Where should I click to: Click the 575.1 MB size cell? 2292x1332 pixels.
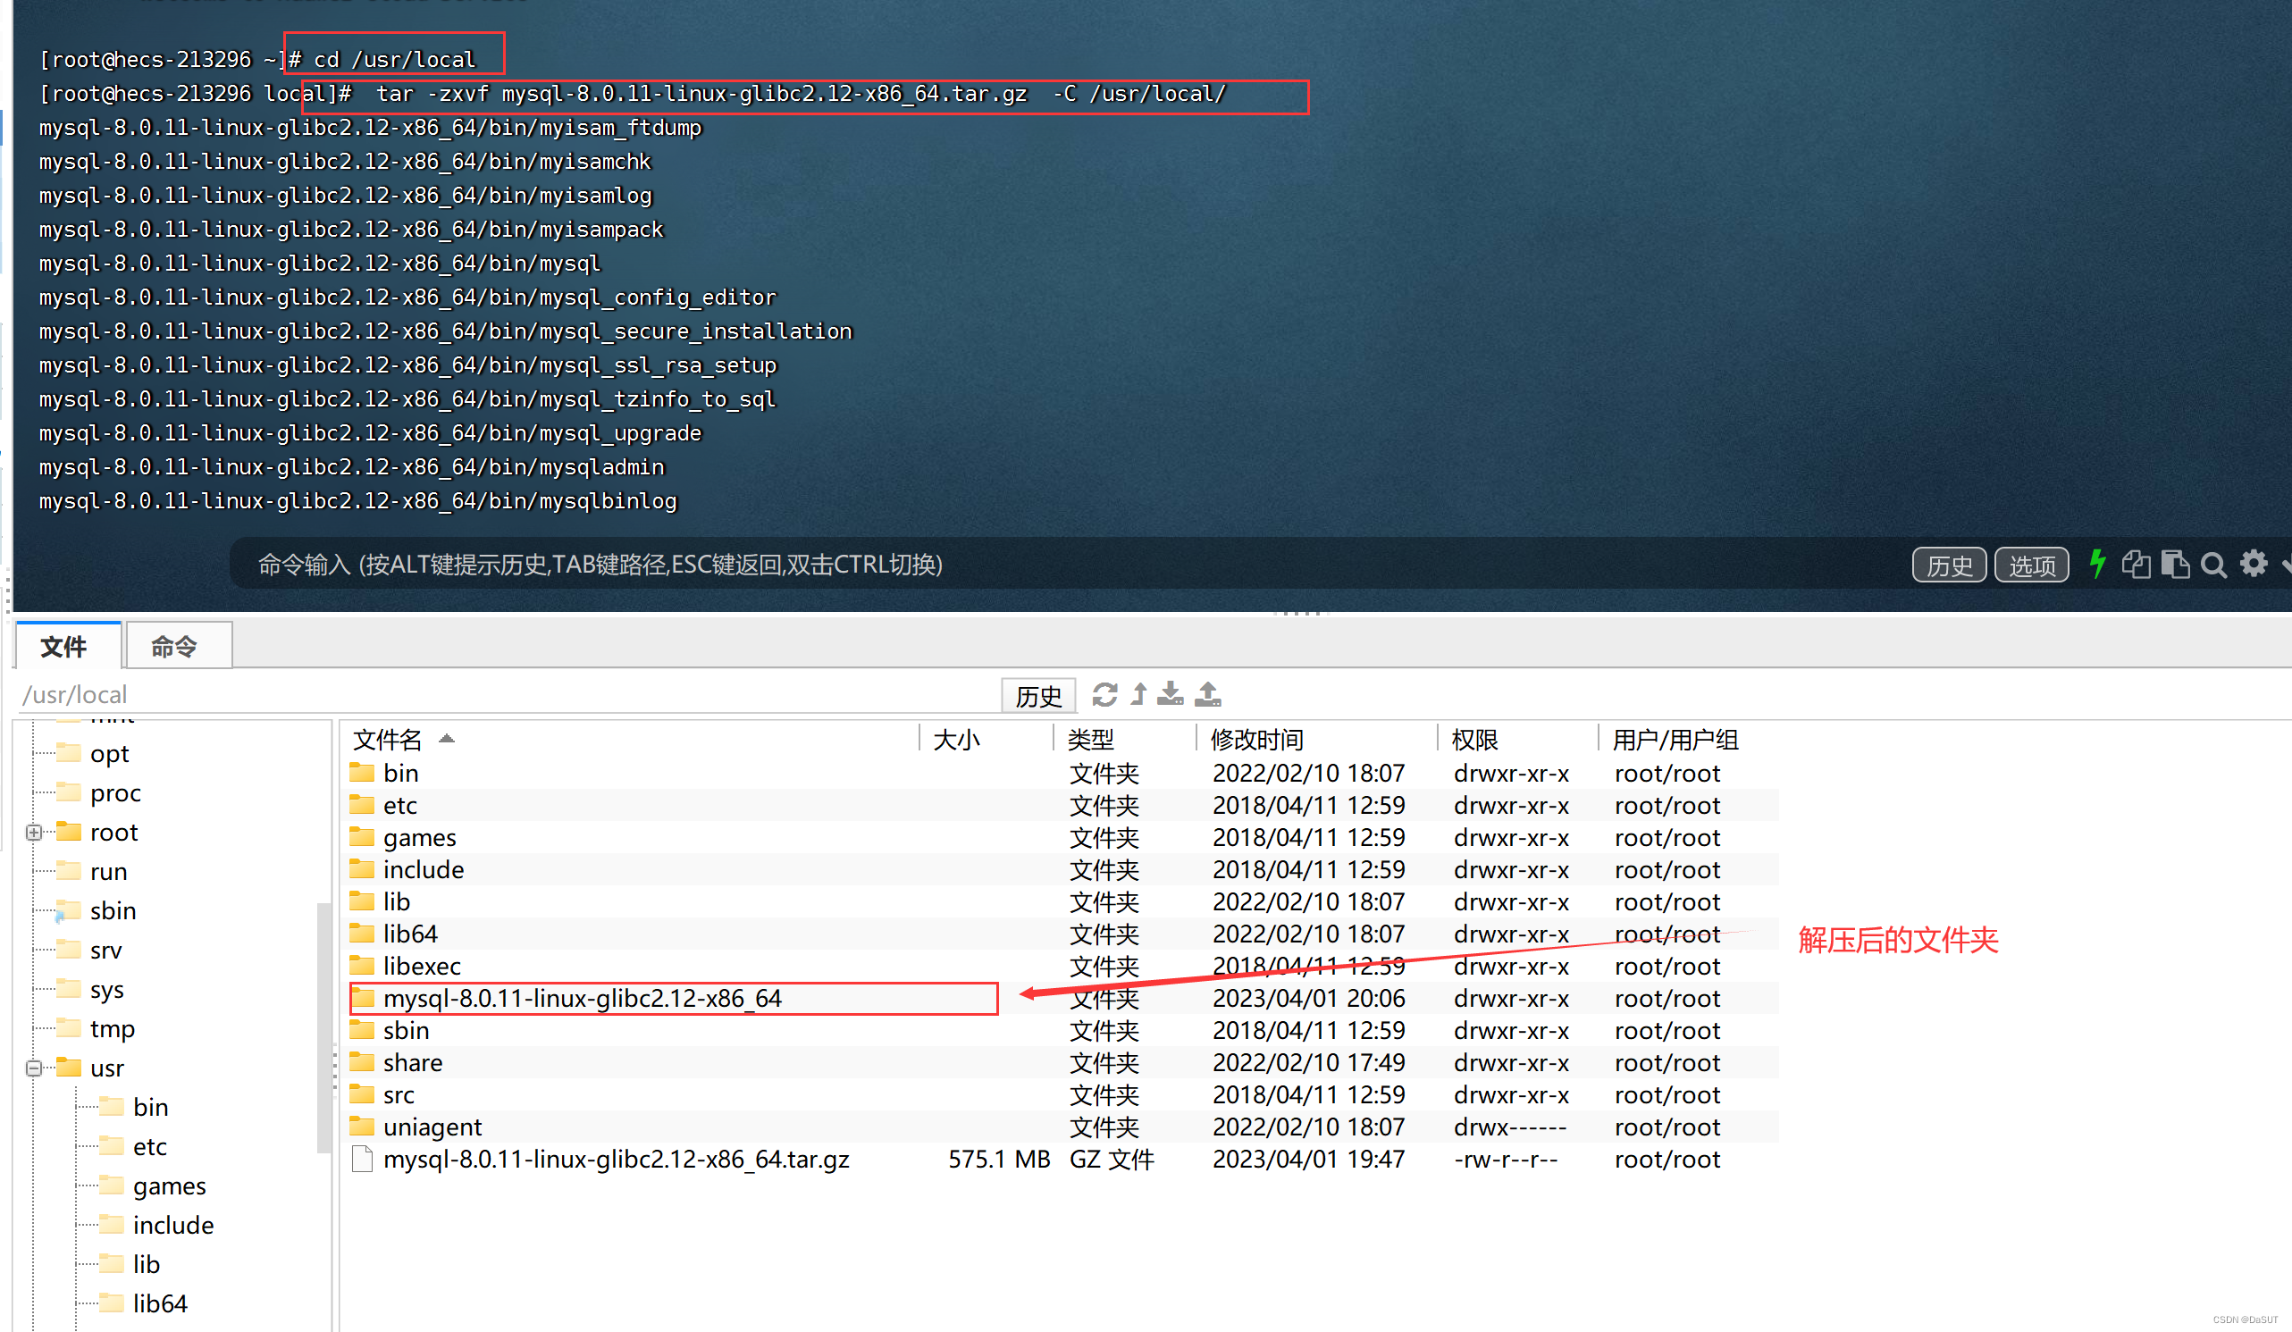coord(999,1160)
